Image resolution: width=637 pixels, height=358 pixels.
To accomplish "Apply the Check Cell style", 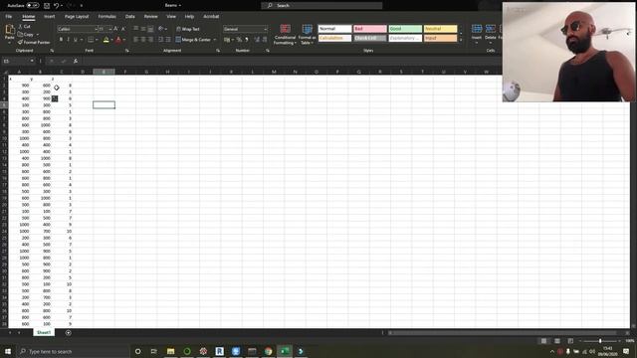I will (370, 38).
